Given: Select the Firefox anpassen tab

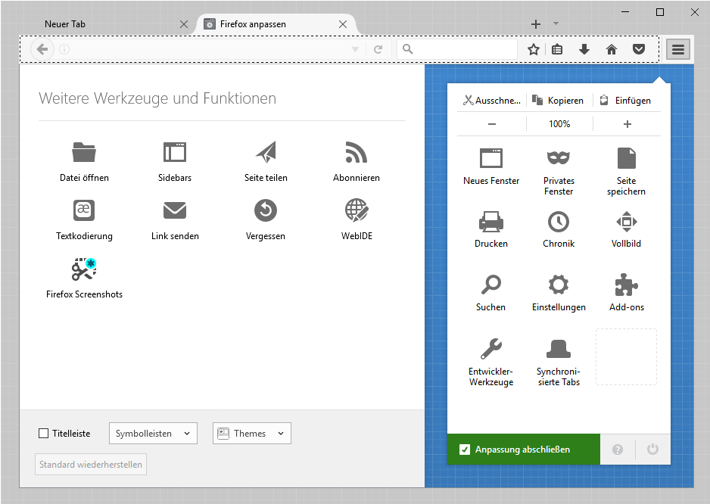Looking at the screenshot, I should tap(269, 24).
